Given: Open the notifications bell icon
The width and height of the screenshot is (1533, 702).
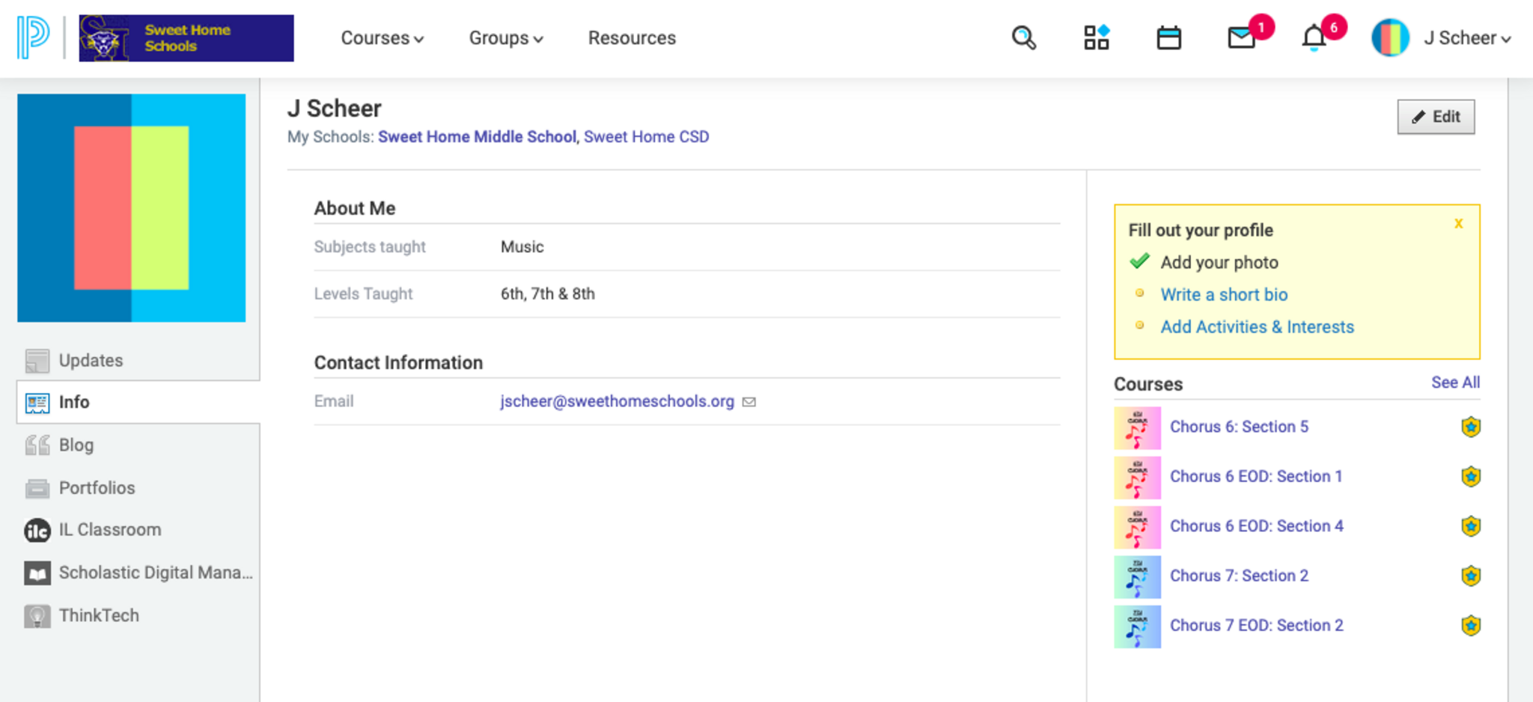Looking at the screenshot, I should point(1314,37).
